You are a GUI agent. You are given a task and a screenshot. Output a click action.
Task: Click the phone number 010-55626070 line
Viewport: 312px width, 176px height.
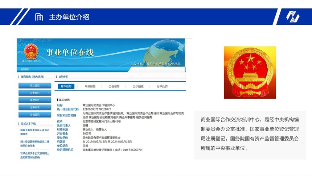tap(113, 150)
